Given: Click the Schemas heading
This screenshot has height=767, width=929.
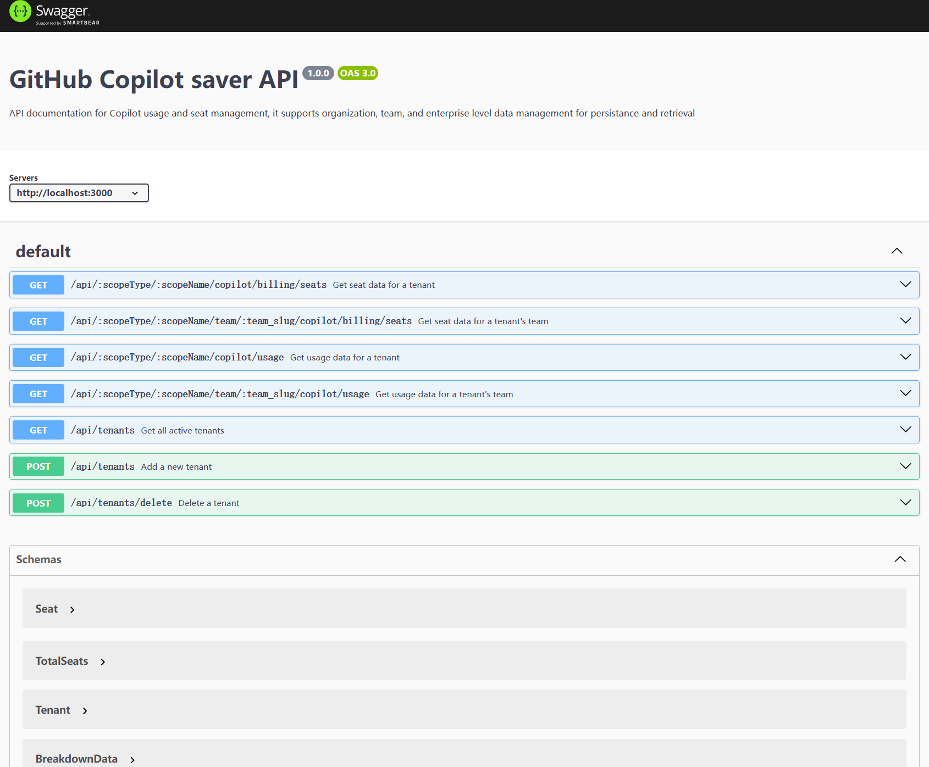Looking at the screenshot, I should tap(38, 559).
